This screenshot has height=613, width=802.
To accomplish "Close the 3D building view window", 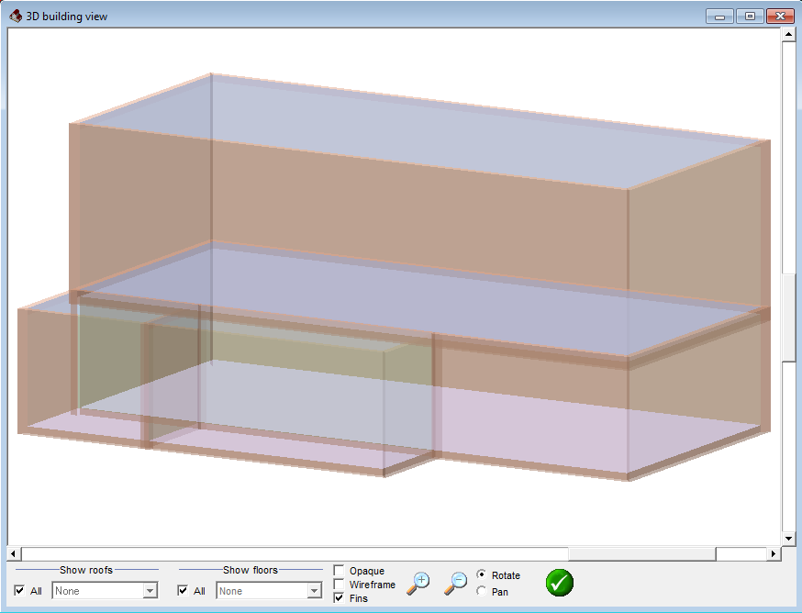I will pyautogui.click(x=780, y=17).
